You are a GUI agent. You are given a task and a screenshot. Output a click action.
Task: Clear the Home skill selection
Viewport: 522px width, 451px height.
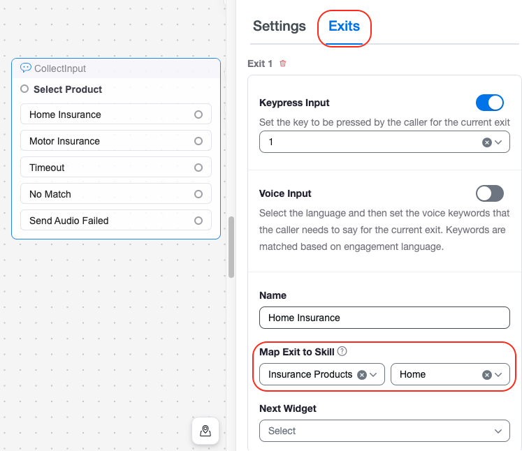click(486, 374)
